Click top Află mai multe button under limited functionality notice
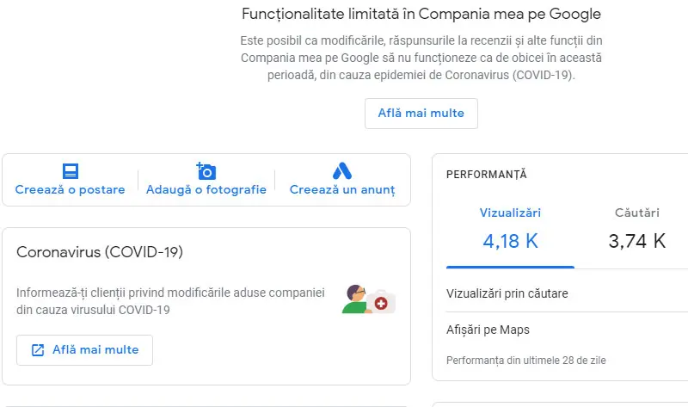This screenshot has height=407, width=688. pyautogui.click(x=421, y=114)
